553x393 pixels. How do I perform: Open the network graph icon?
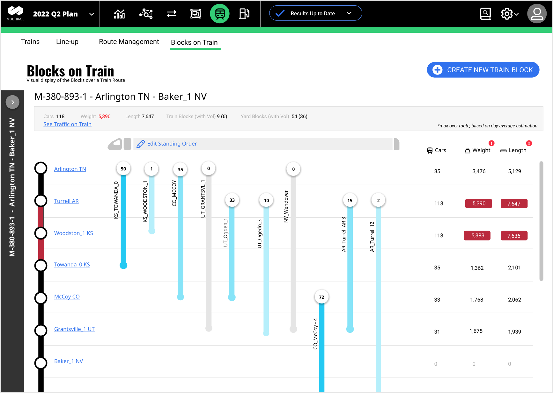(146, 14)
